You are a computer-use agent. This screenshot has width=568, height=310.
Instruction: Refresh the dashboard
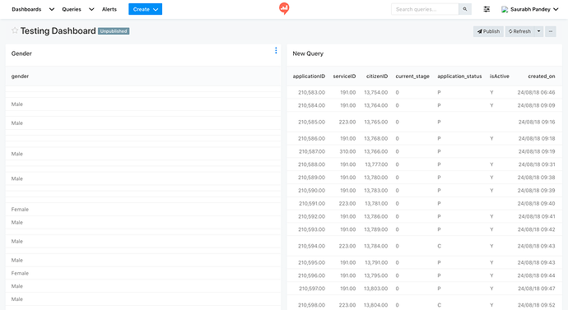click(x=519, y=31)
